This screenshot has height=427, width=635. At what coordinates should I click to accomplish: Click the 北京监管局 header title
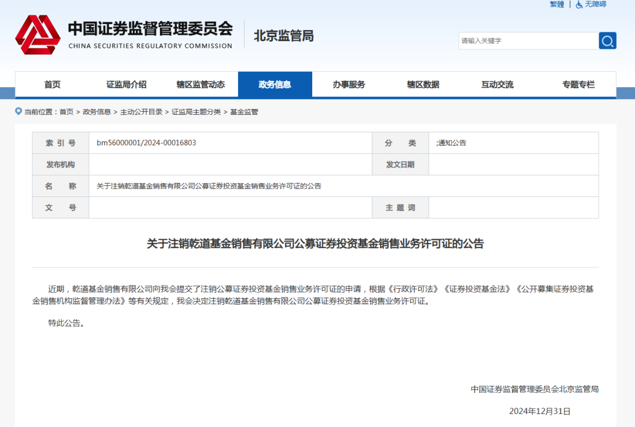pos(284,36)
